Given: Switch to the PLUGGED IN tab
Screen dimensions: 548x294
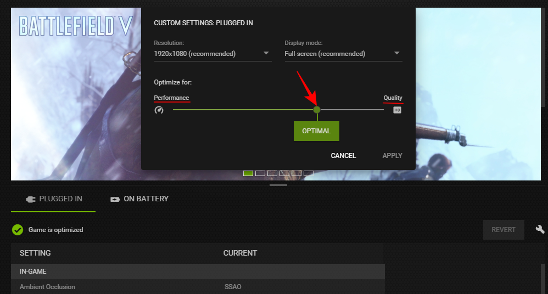Looking at the screenshot, I should 54,199.
